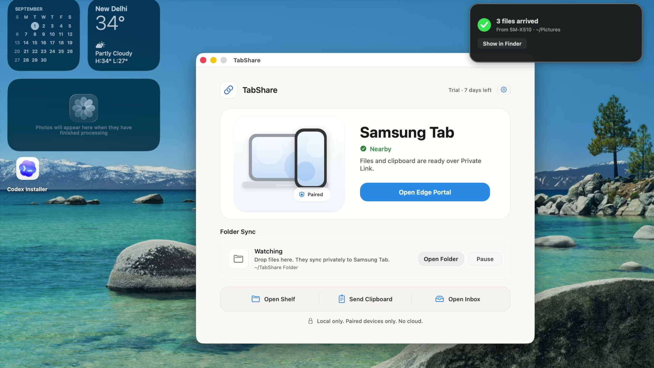Select September 1 in calendar widget
Viewport: 654px width, 368px height.
tap(35, 26)
